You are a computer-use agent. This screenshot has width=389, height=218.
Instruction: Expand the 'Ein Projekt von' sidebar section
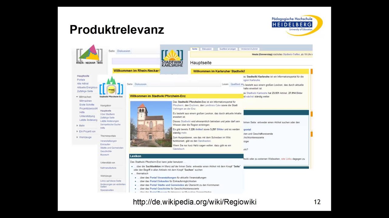(x=77, y=131)
